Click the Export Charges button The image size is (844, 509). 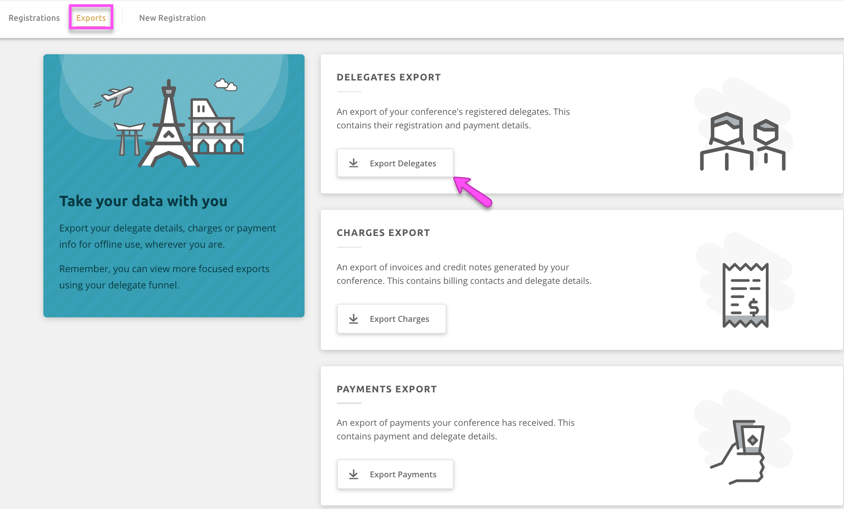[x=391, y=319]
